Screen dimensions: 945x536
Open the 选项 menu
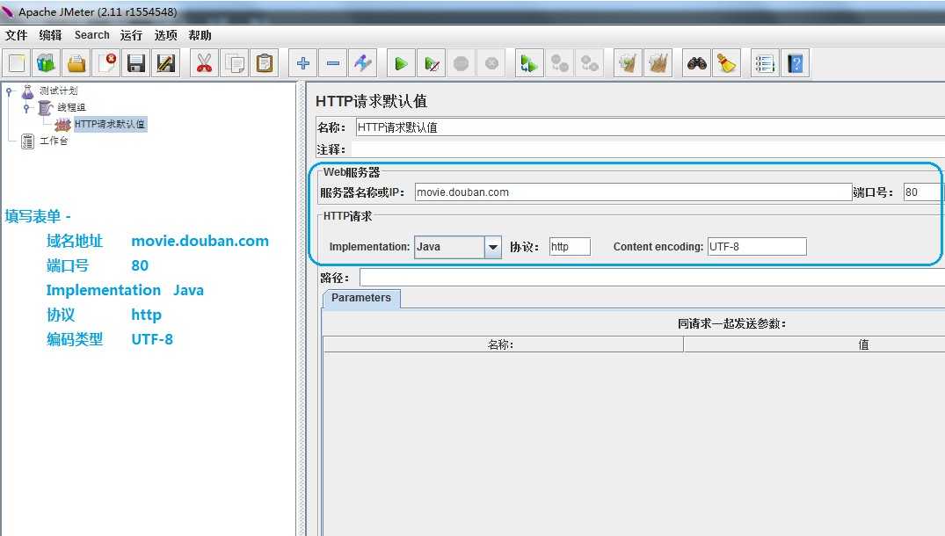click(x=166, y=35)
